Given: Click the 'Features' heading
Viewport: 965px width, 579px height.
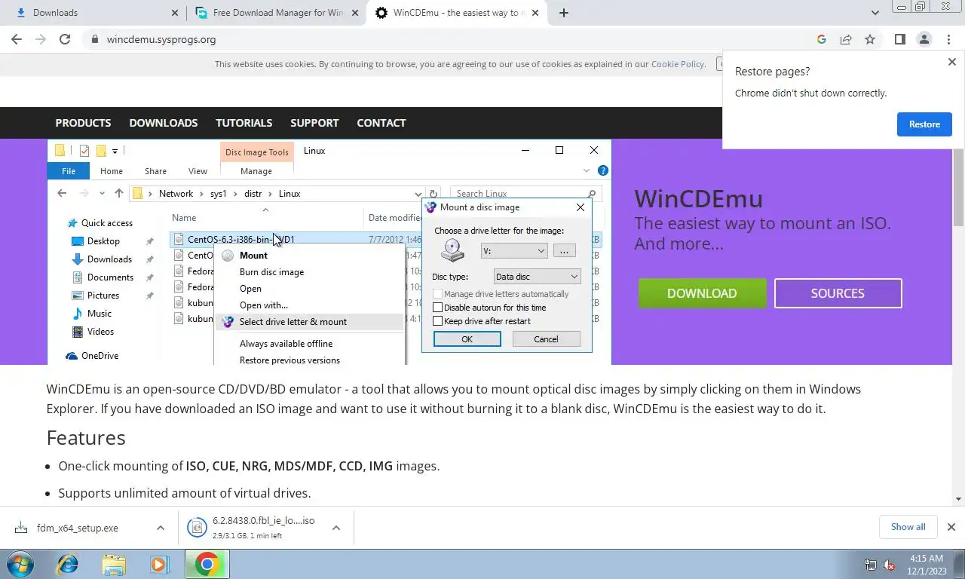Looking at the screenshot, I should 86,438.
